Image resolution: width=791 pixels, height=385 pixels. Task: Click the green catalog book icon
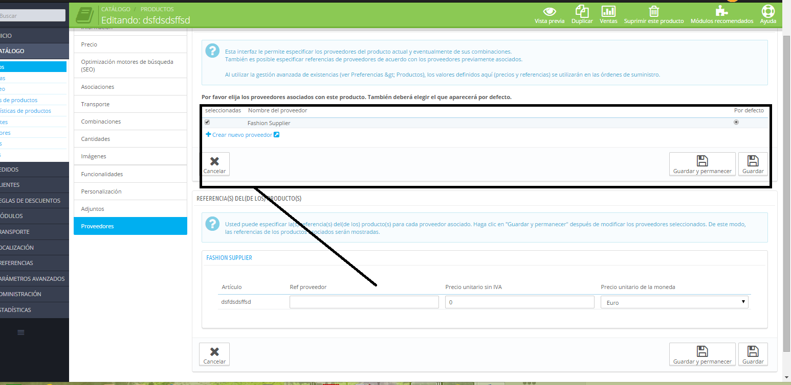point(85,14)
